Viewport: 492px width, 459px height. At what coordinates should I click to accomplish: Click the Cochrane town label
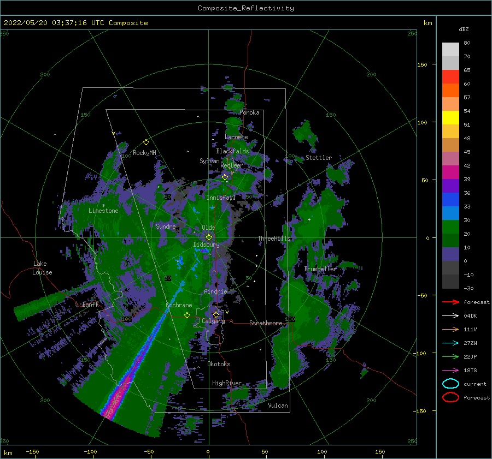179,305
